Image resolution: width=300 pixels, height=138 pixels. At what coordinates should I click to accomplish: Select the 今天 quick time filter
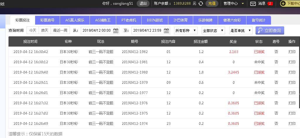point(32,30)
